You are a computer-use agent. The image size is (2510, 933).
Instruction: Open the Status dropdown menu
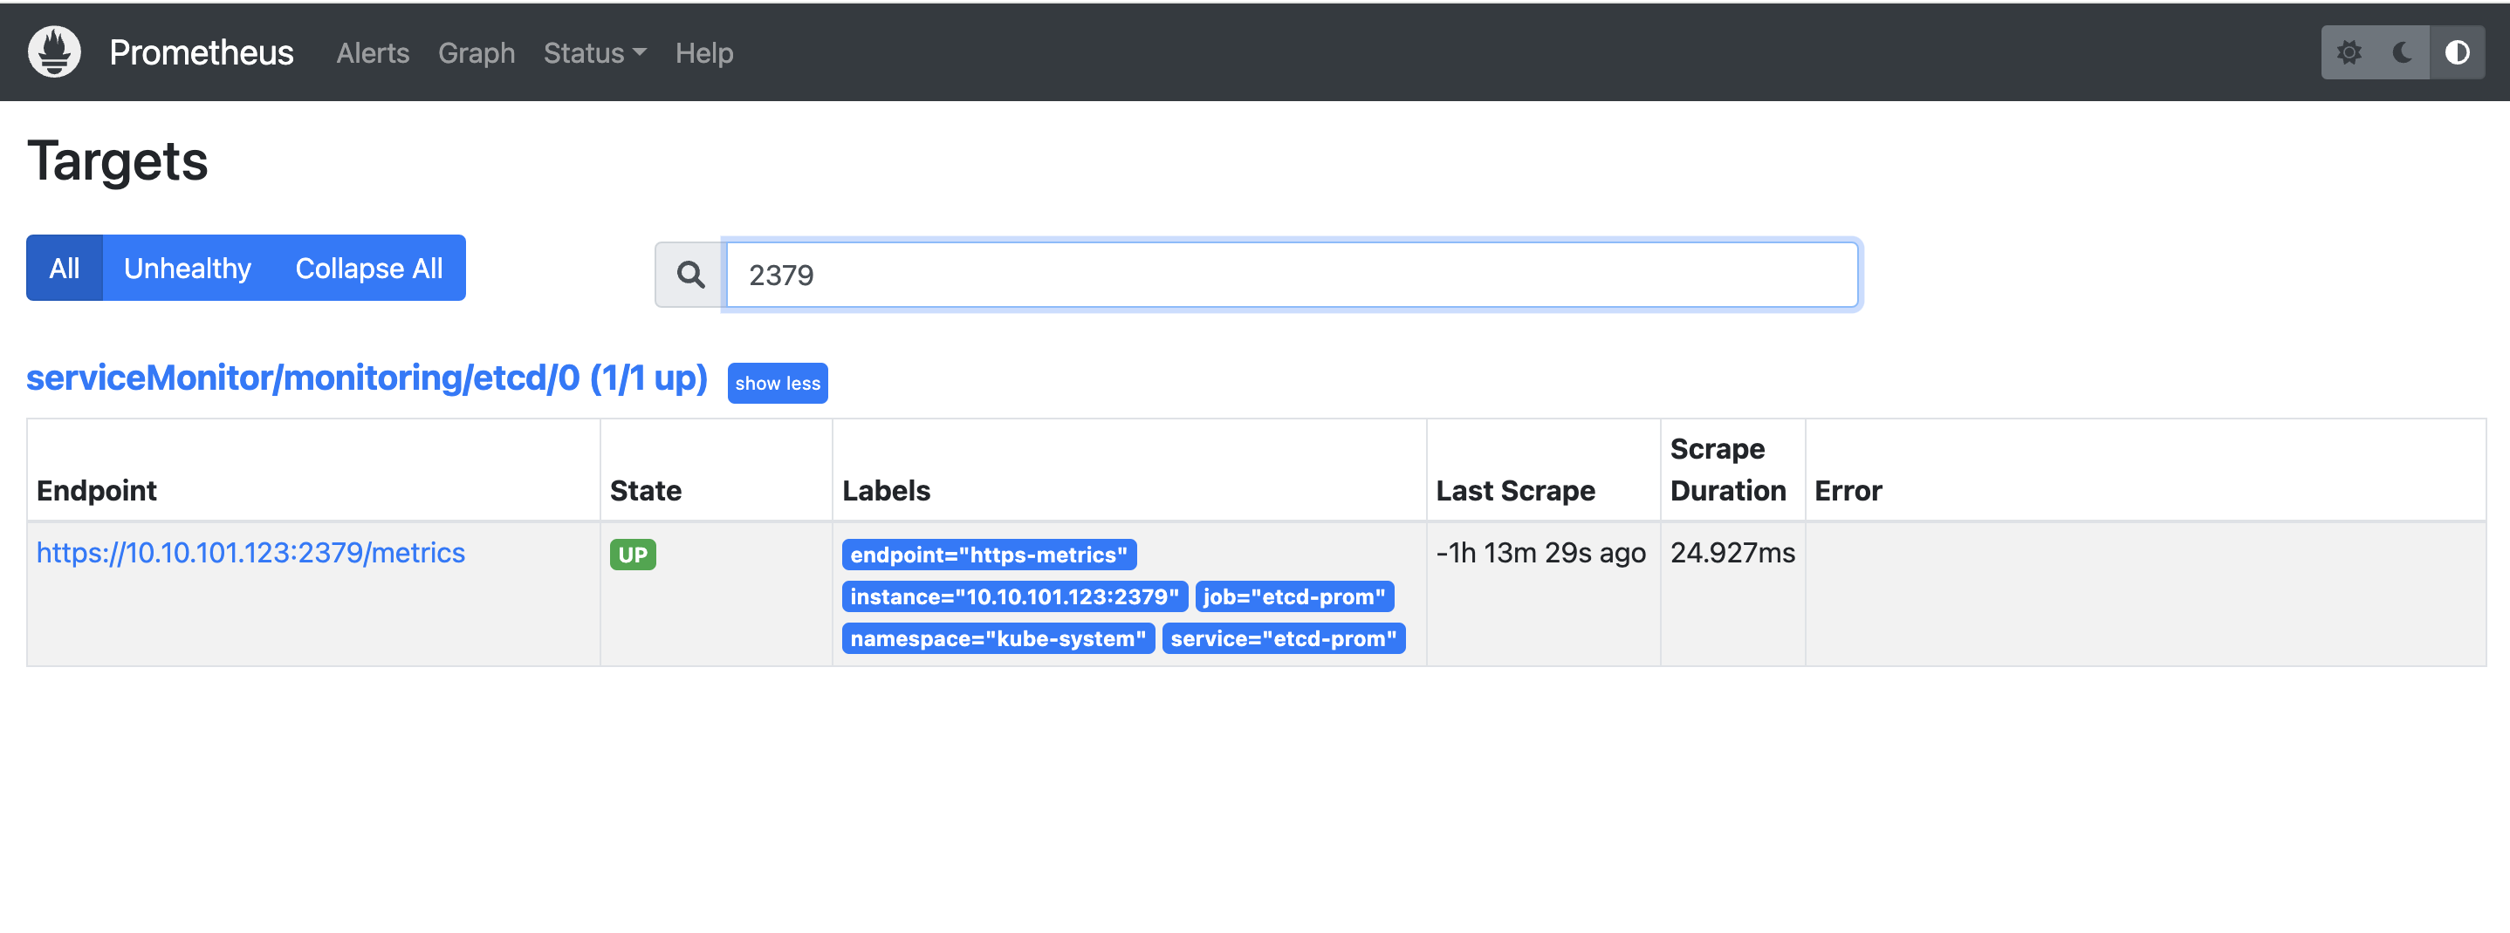click(594, 52)
